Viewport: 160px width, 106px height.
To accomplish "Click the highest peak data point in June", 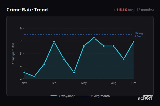I will point(94,38).
